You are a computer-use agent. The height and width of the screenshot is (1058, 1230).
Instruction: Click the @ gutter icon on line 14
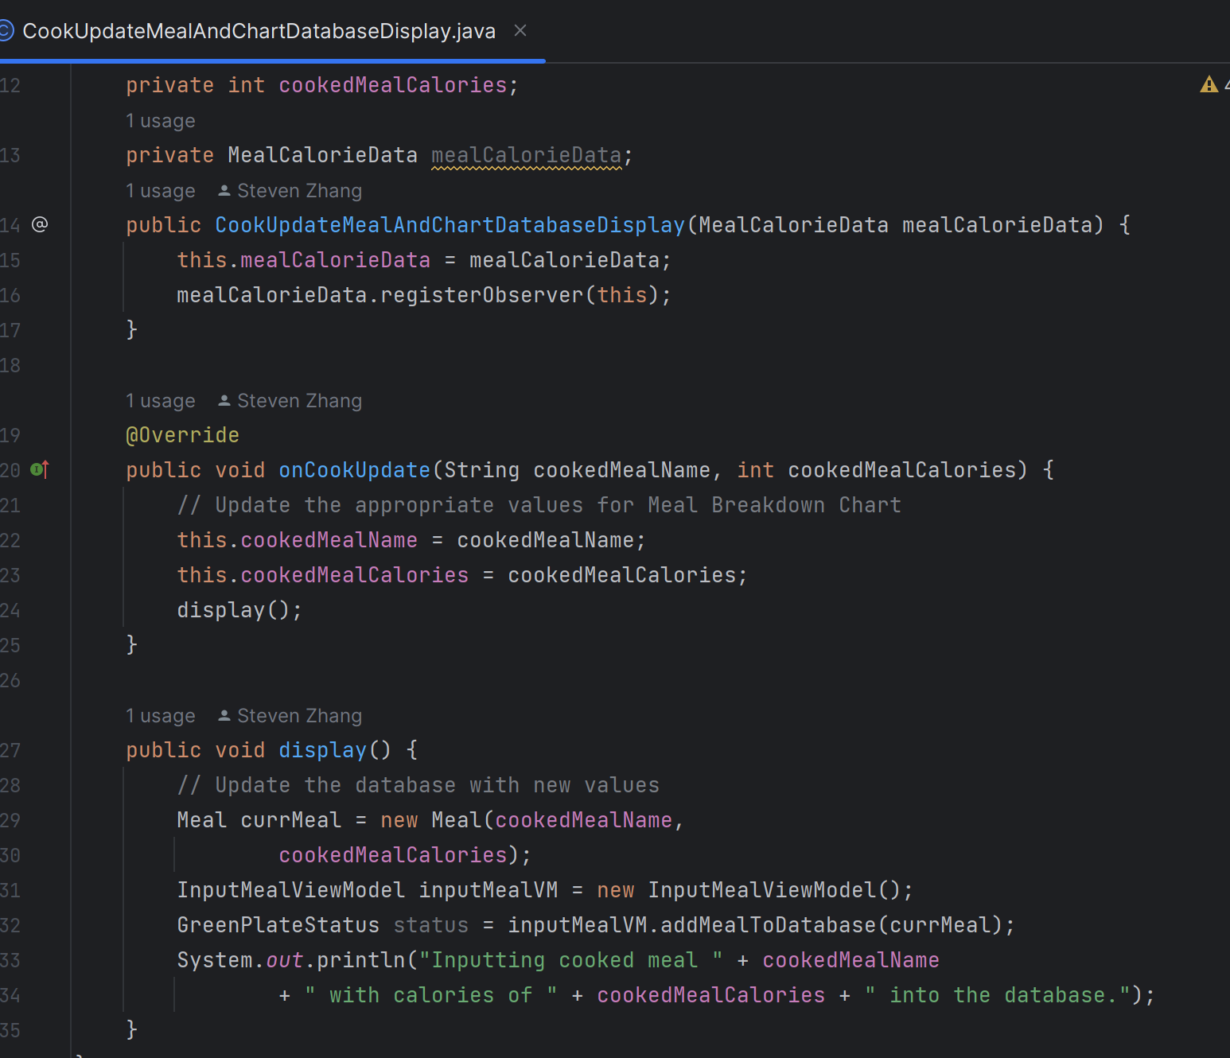[40, 224]
